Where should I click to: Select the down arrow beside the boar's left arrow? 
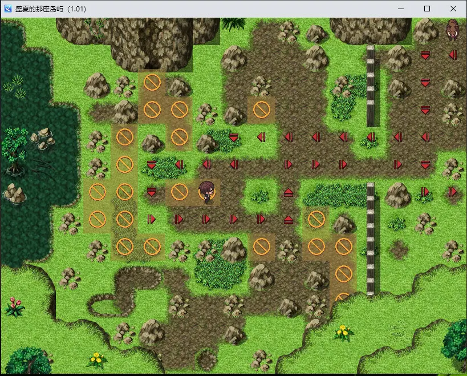425,55
